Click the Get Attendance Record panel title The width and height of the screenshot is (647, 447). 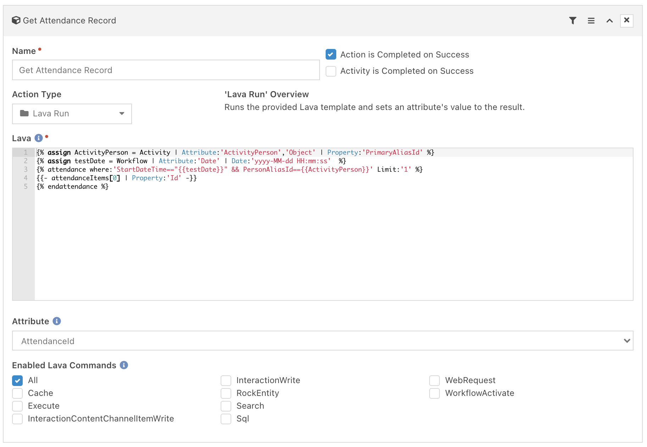pos(70,21)
